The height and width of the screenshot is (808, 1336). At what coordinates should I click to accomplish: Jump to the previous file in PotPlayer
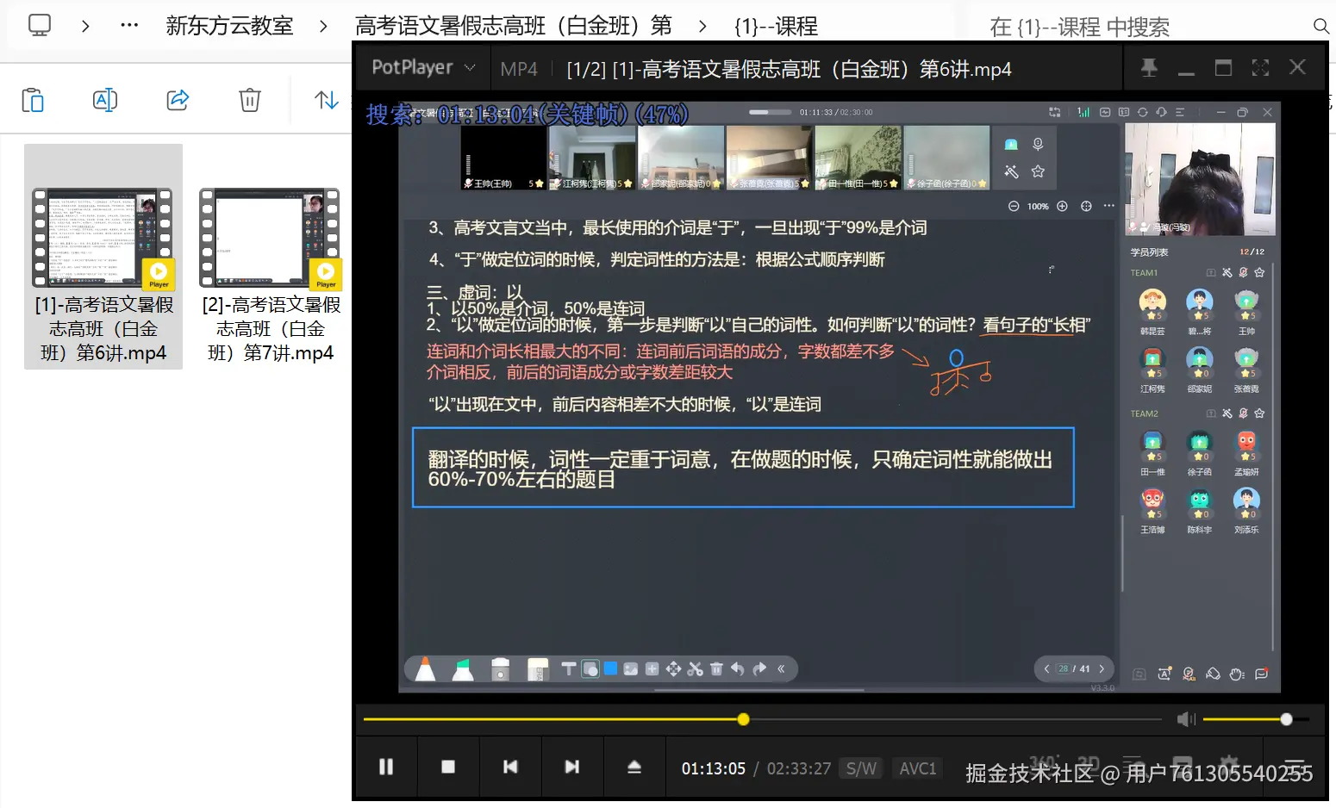pyautogui.click(x=510, y=767)
